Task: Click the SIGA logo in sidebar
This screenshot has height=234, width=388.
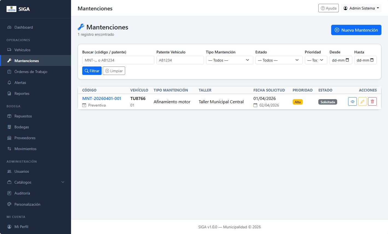Action: pos(11,9)
